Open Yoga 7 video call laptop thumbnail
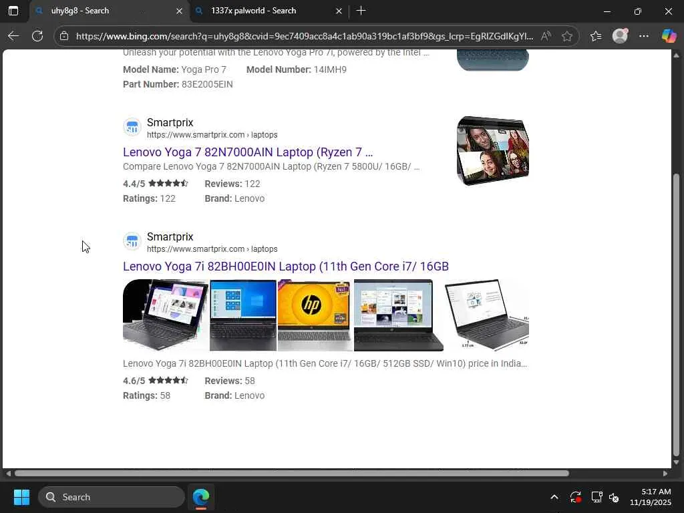The width and height of the screenshot is (684, 513). click(493, 151)
